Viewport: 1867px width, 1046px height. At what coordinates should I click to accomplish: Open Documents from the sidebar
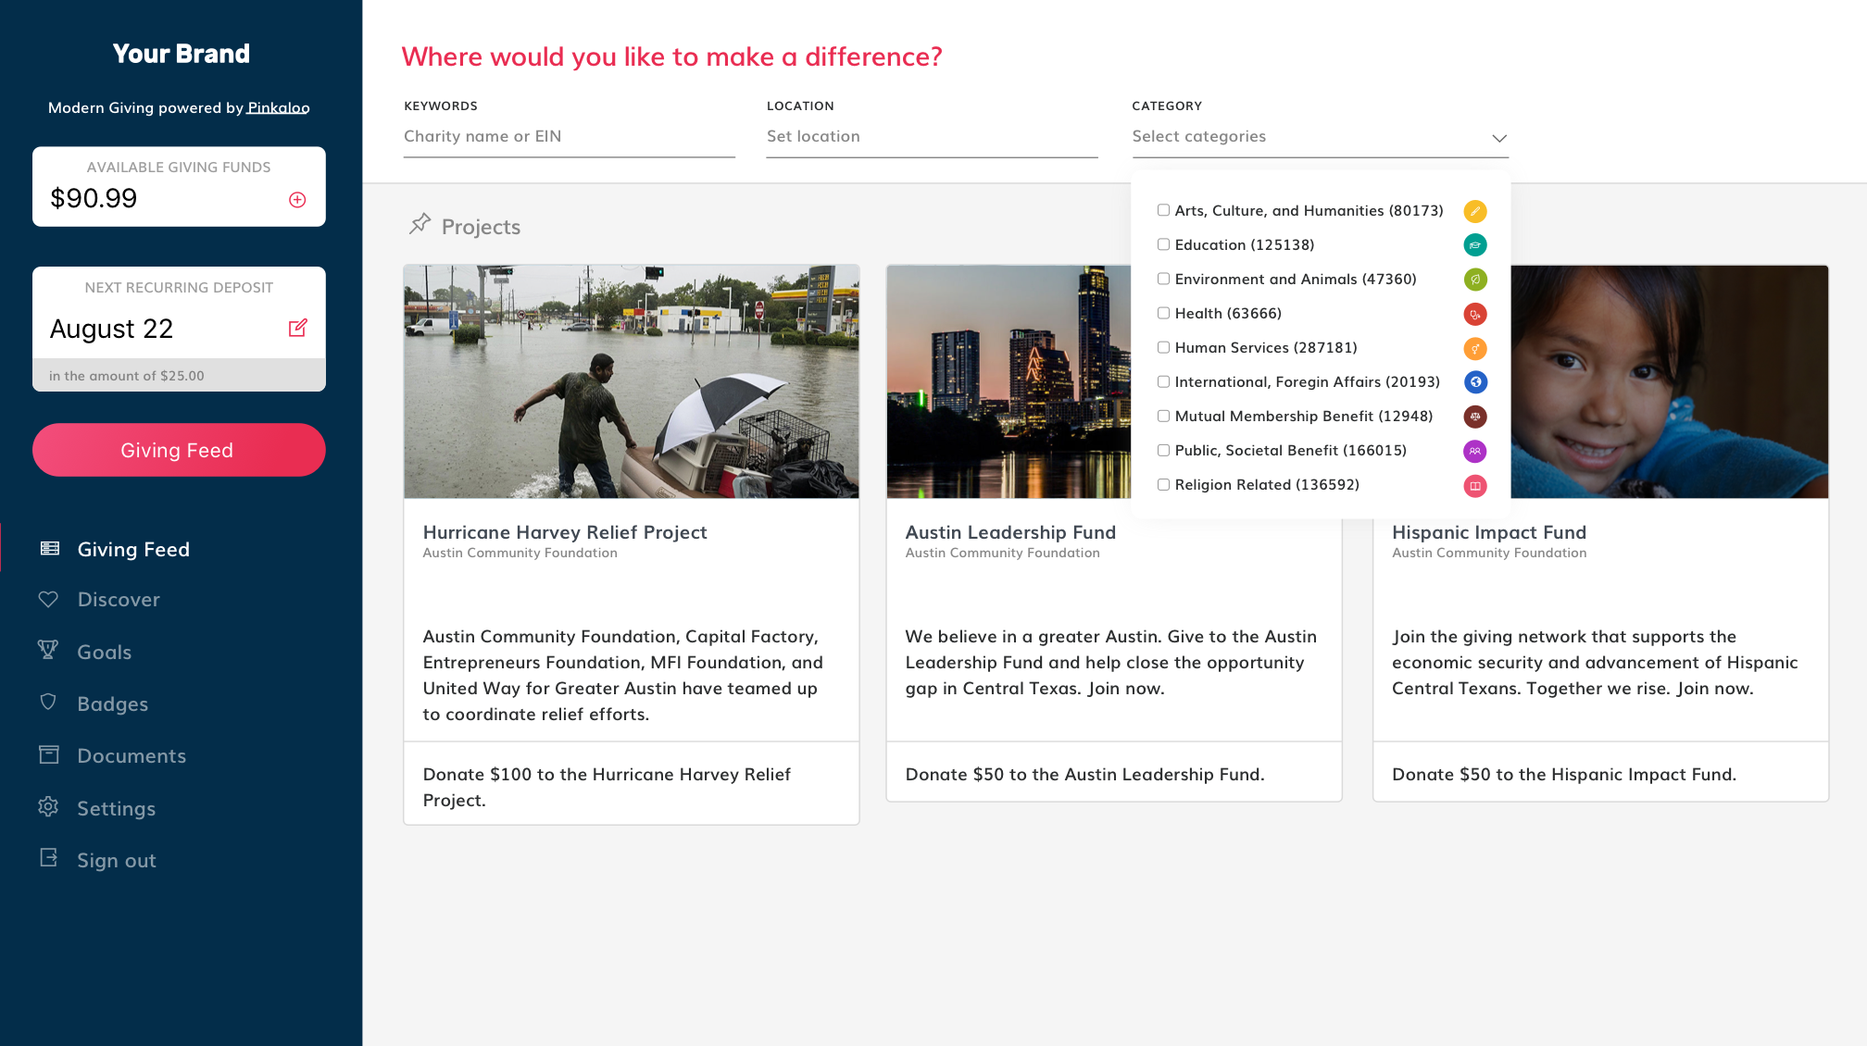click(x=132, y=755)
